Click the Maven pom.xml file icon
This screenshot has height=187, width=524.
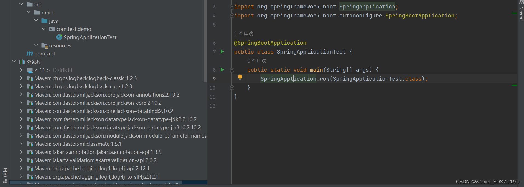point(30,54)
